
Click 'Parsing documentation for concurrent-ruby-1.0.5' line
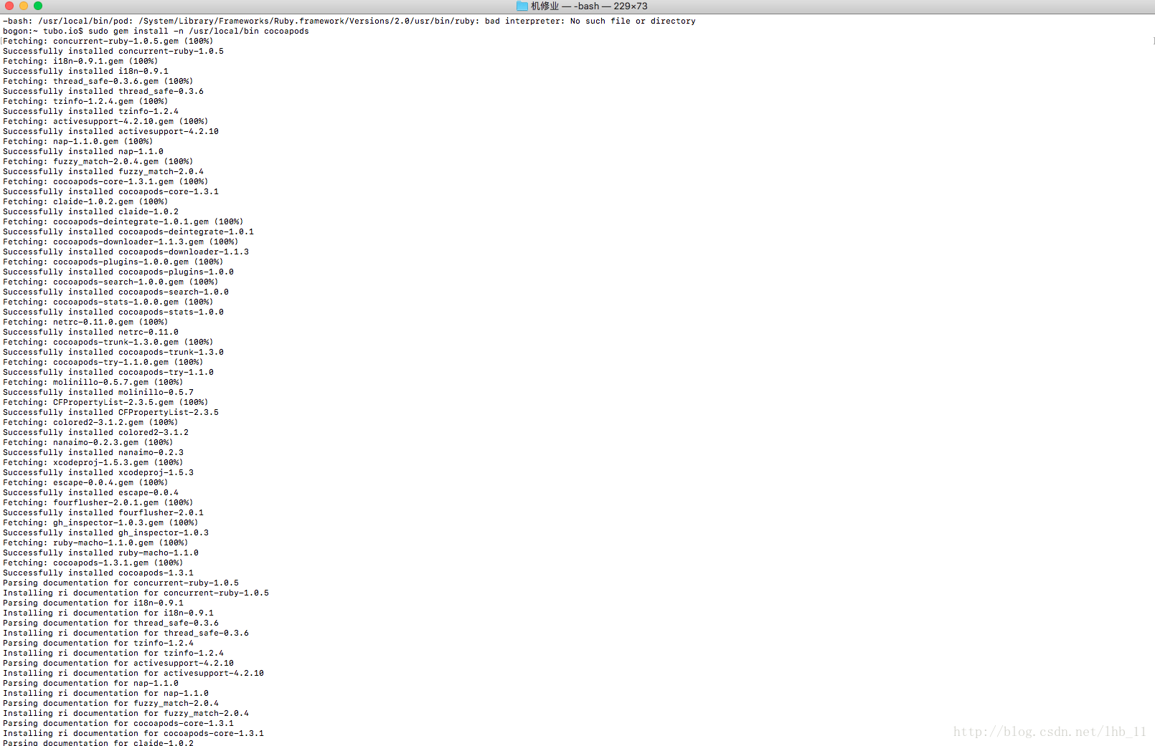click(121, 583)
